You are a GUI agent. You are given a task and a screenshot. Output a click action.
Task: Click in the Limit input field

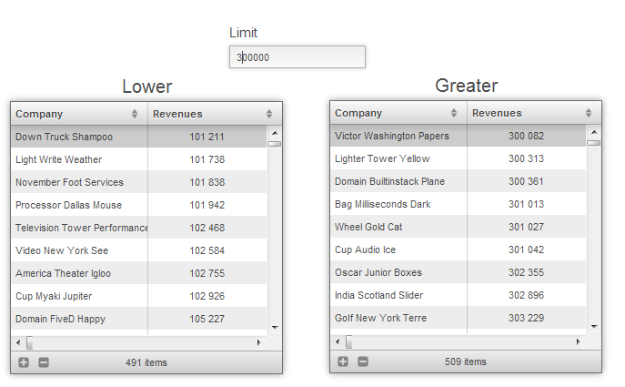297,57
